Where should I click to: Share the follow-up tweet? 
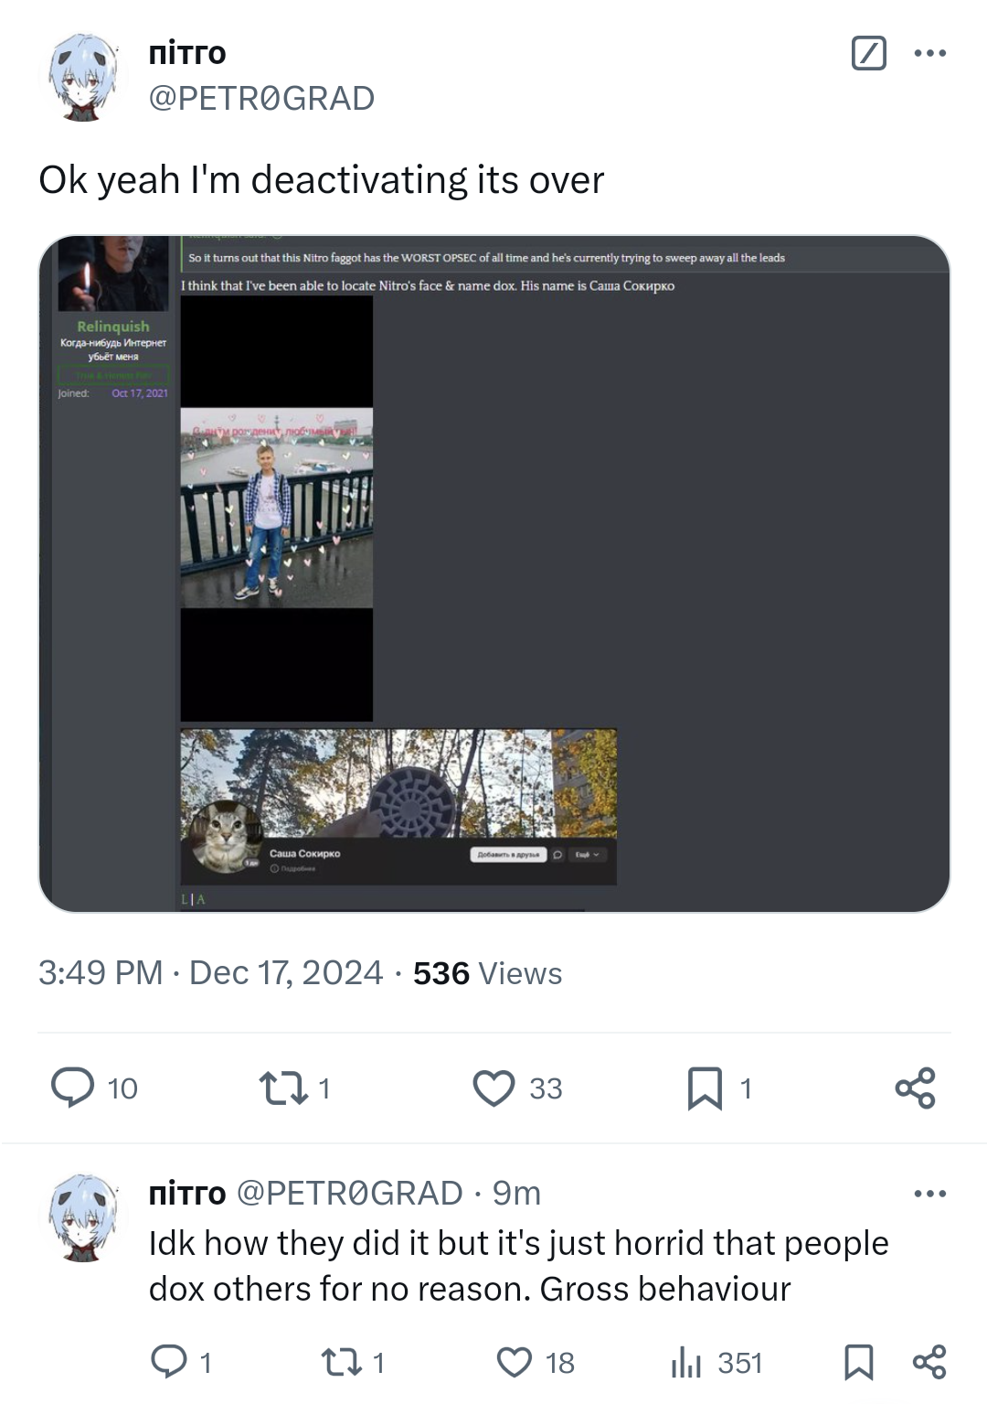pos(929,1362)
